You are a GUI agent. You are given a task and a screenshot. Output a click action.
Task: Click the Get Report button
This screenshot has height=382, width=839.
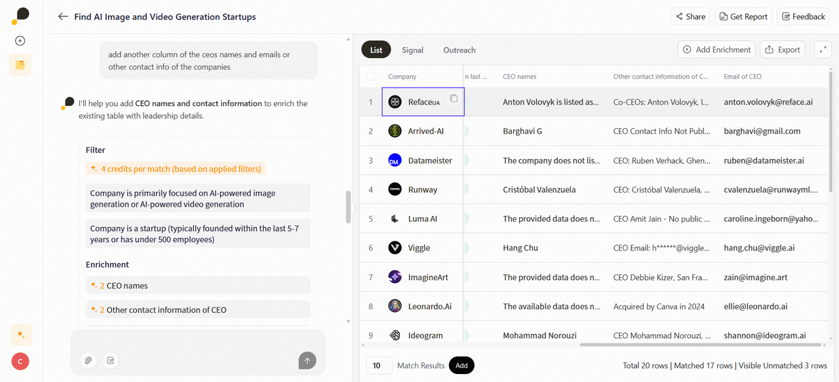pos(743,16)
